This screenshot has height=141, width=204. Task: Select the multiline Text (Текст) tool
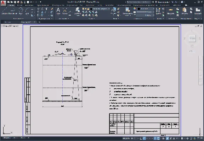pos(58,11)
